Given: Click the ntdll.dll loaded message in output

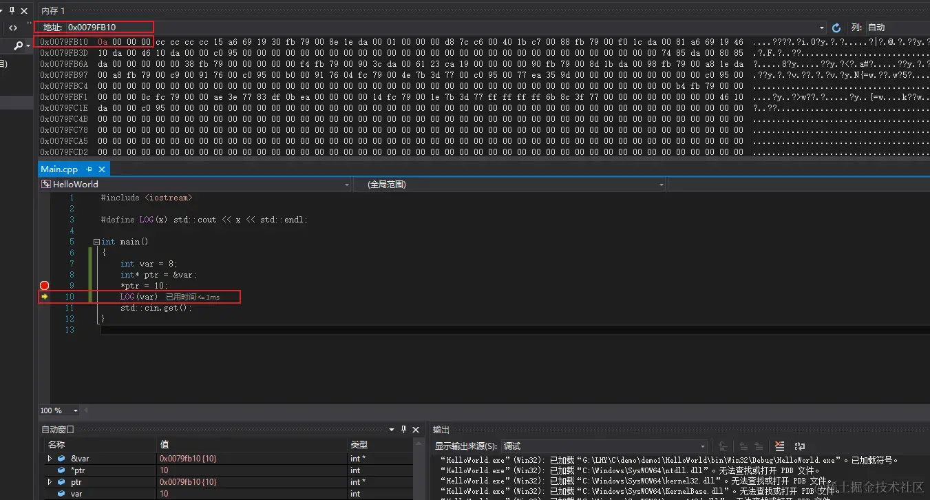Looking at the screenshot, I should pos(630,470).
